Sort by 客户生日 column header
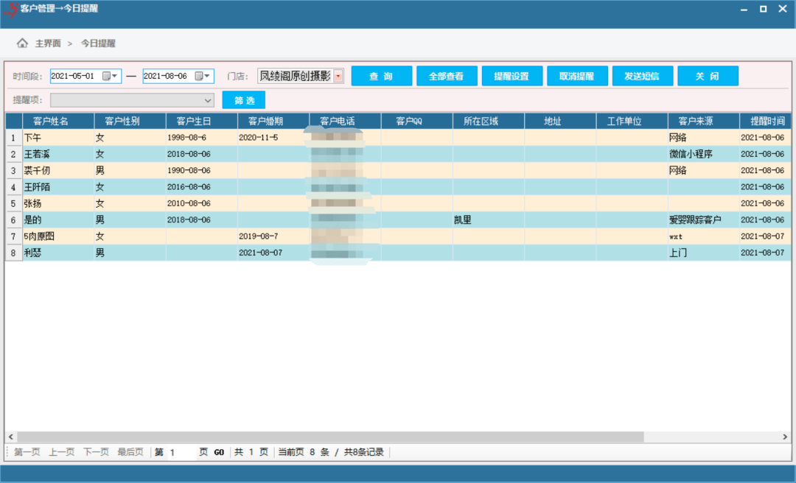The width and height of the screenshot is (796, 483). coord(201,121)
